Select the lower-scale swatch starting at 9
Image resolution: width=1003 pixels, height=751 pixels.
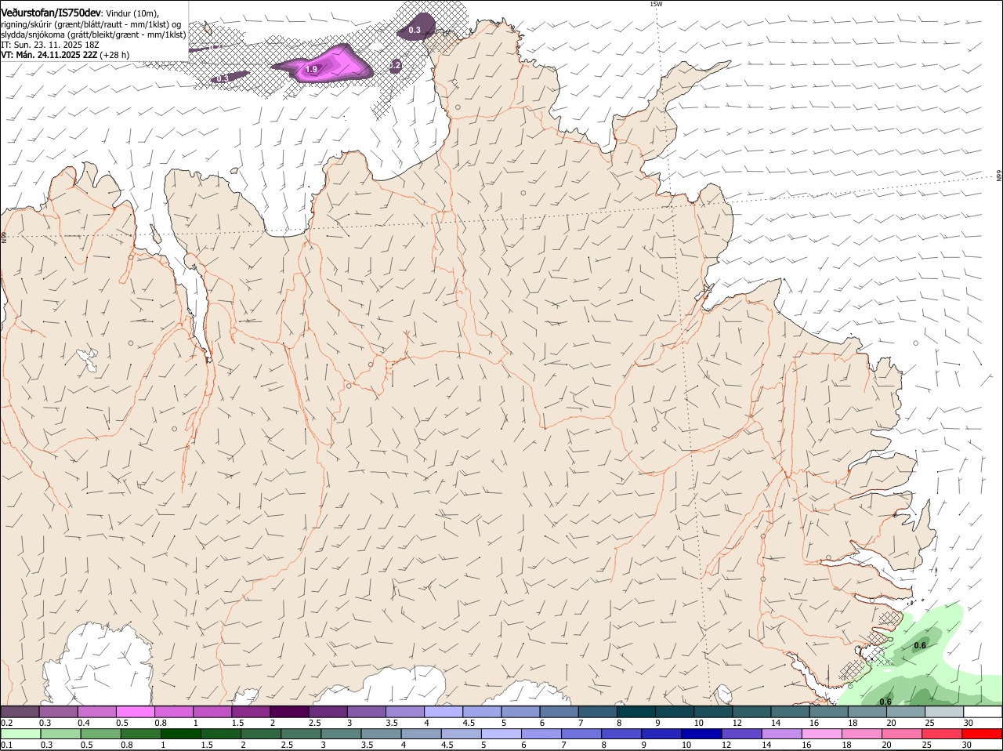point(661,734)
